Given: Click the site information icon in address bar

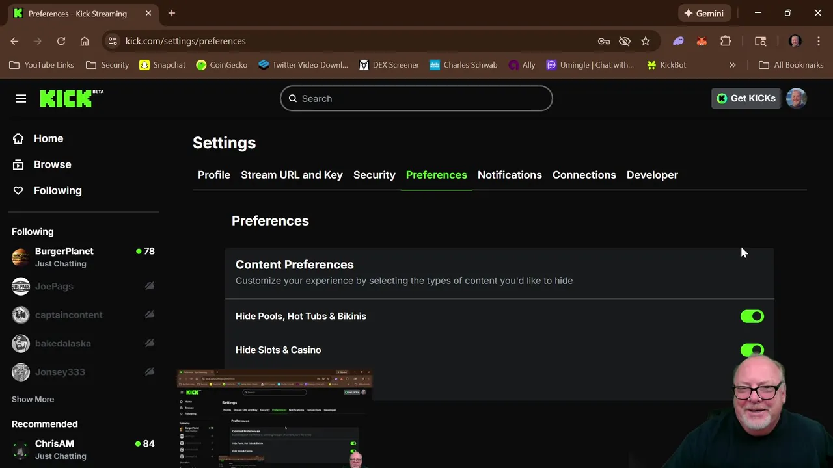Looking at the screenshot, I should point(113,41).
